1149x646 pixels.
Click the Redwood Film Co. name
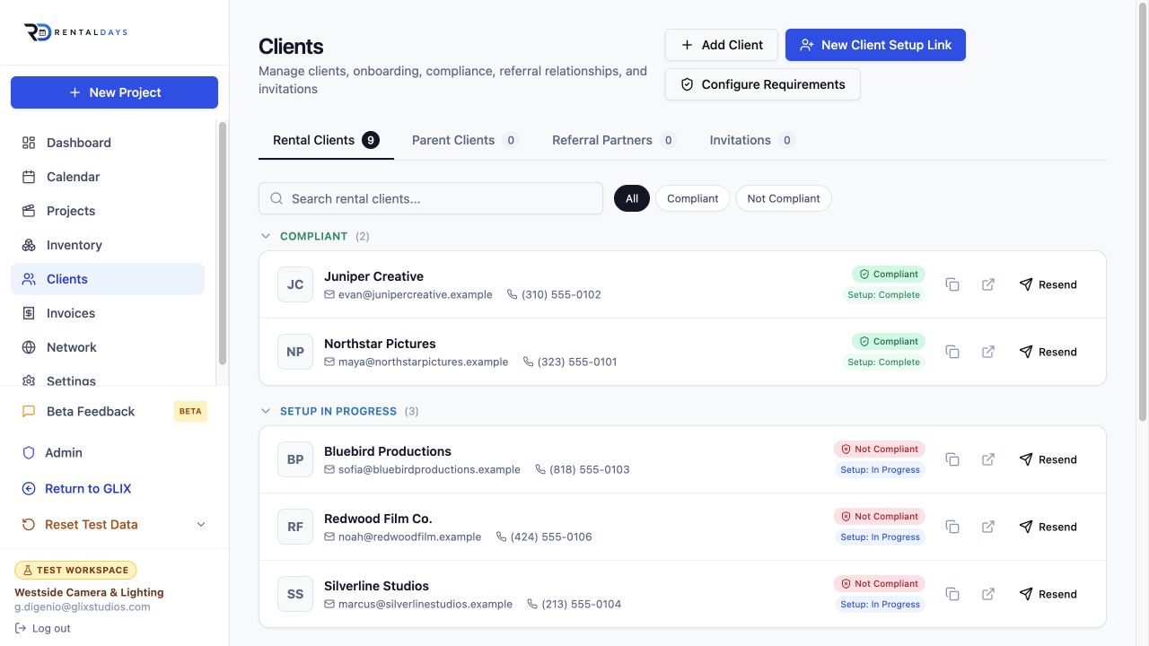click(x=378, y=519)
